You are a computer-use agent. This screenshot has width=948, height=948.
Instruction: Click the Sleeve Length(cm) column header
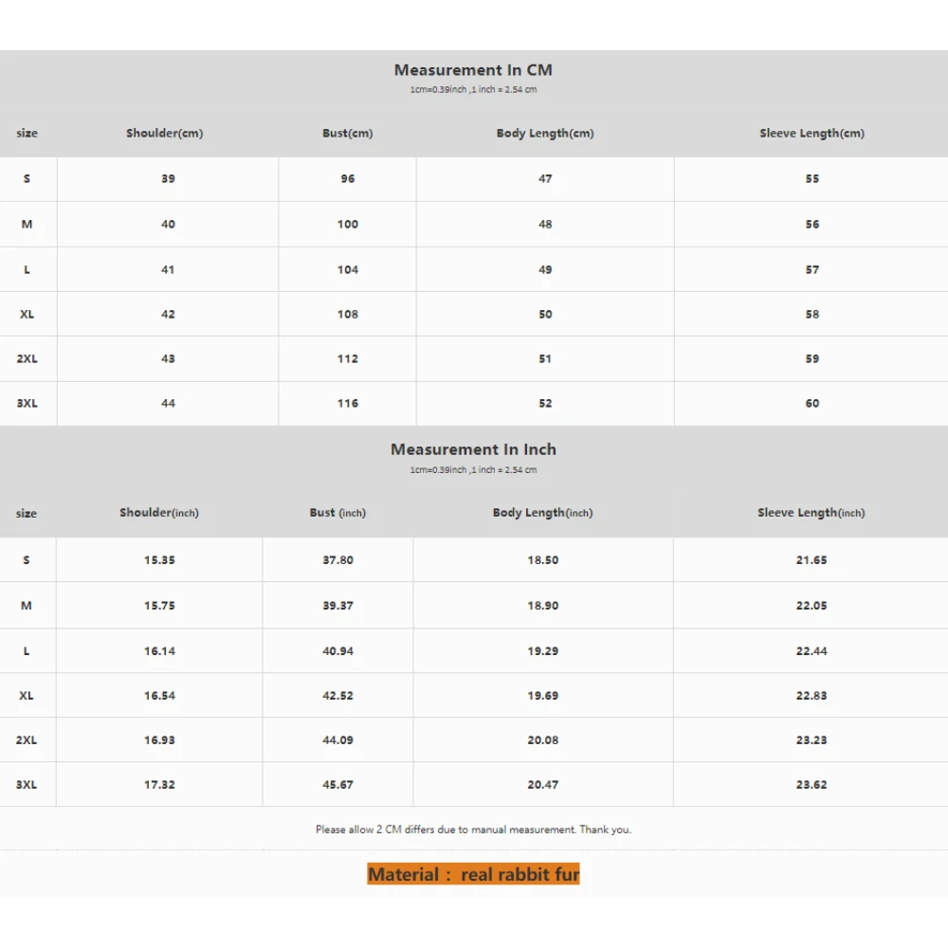(x=811, y=134)
